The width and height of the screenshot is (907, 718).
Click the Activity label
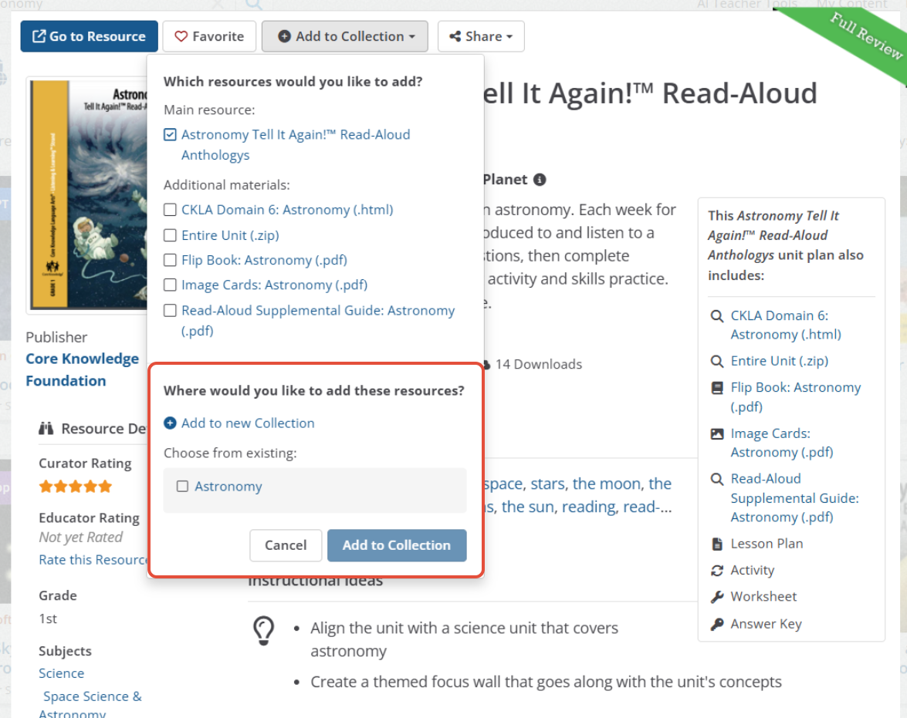[752, 570]
